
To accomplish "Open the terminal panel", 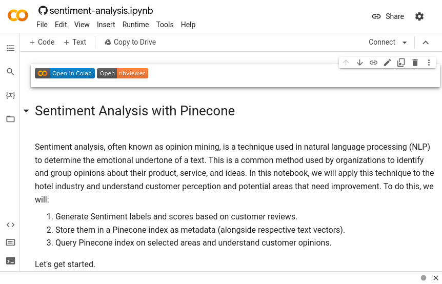I will 10,260.
